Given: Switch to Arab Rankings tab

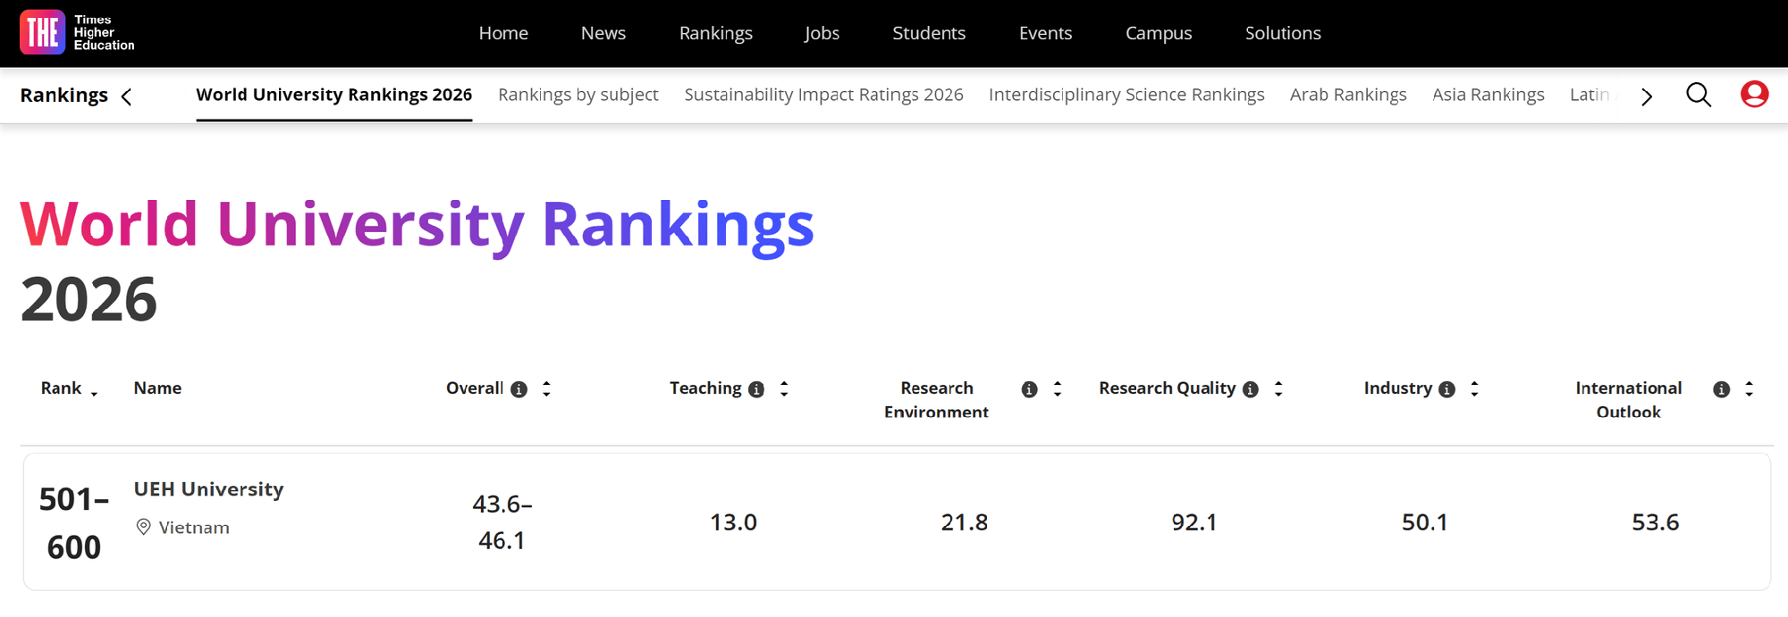Looking at the screenshot, I should 1348,95.
